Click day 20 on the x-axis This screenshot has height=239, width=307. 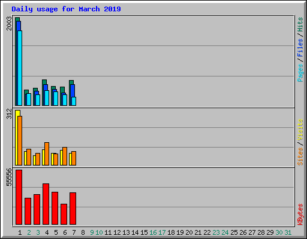189,232
